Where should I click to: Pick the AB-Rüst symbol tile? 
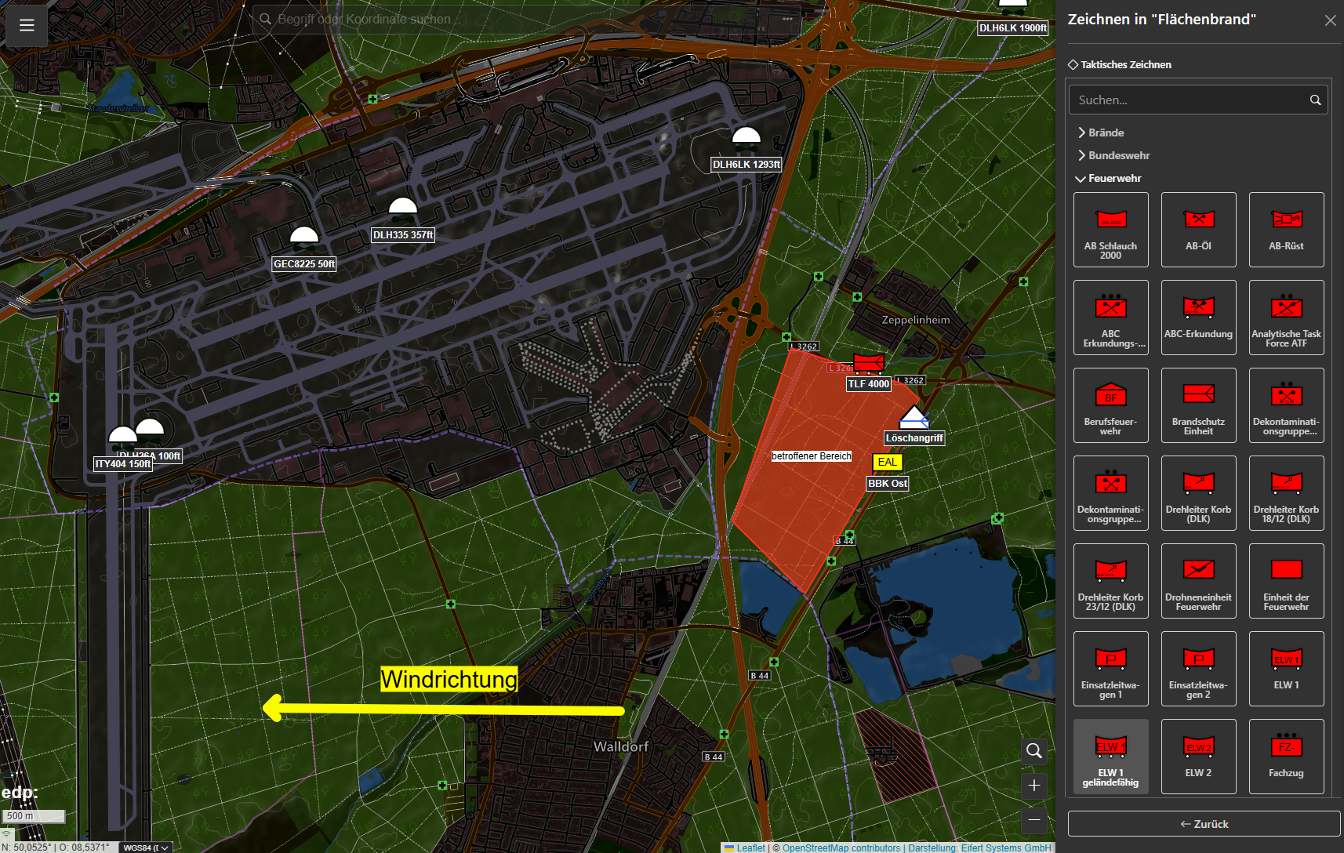click(x=1286, y=229)
